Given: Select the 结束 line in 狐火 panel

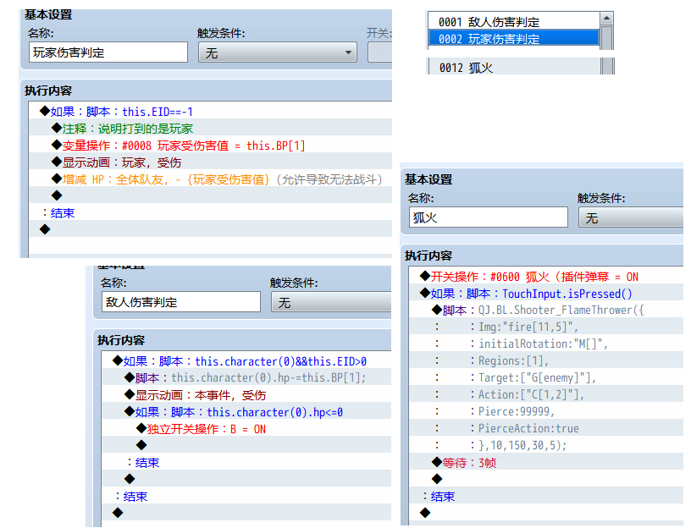Looking at the screenshot, I should pyautogui.click(x=546, y=497).
